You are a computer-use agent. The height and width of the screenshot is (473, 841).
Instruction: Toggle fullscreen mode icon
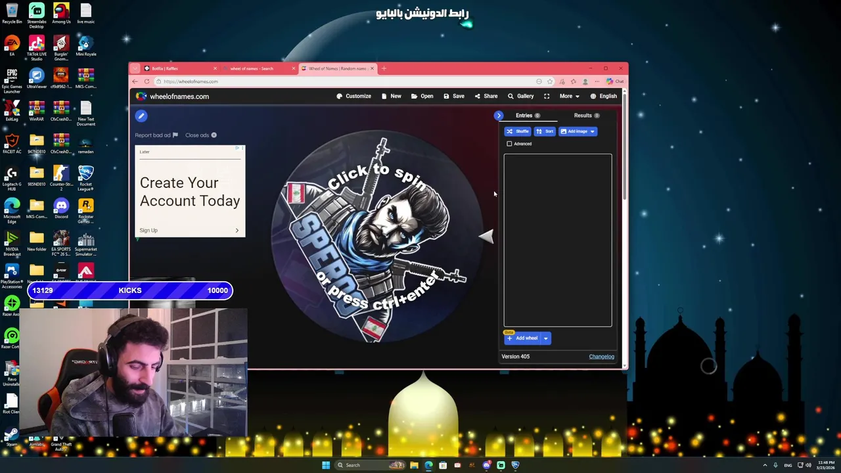pyautogui.click(x=547, y=97)
